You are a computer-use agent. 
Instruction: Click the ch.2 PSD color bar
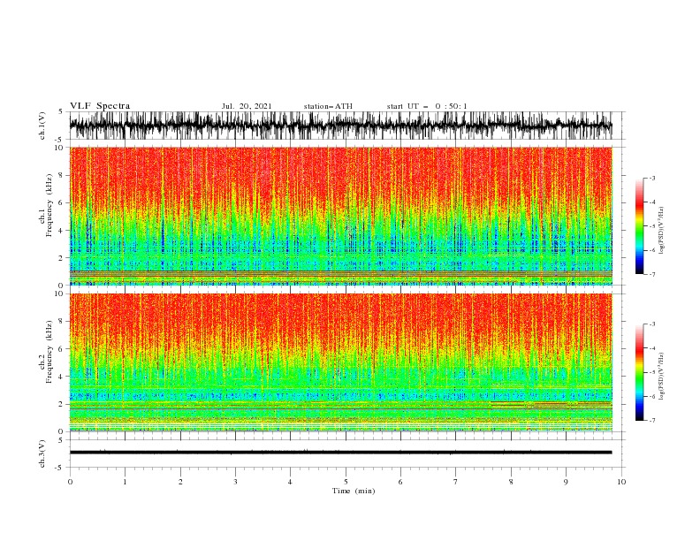(x=639, y=372)
